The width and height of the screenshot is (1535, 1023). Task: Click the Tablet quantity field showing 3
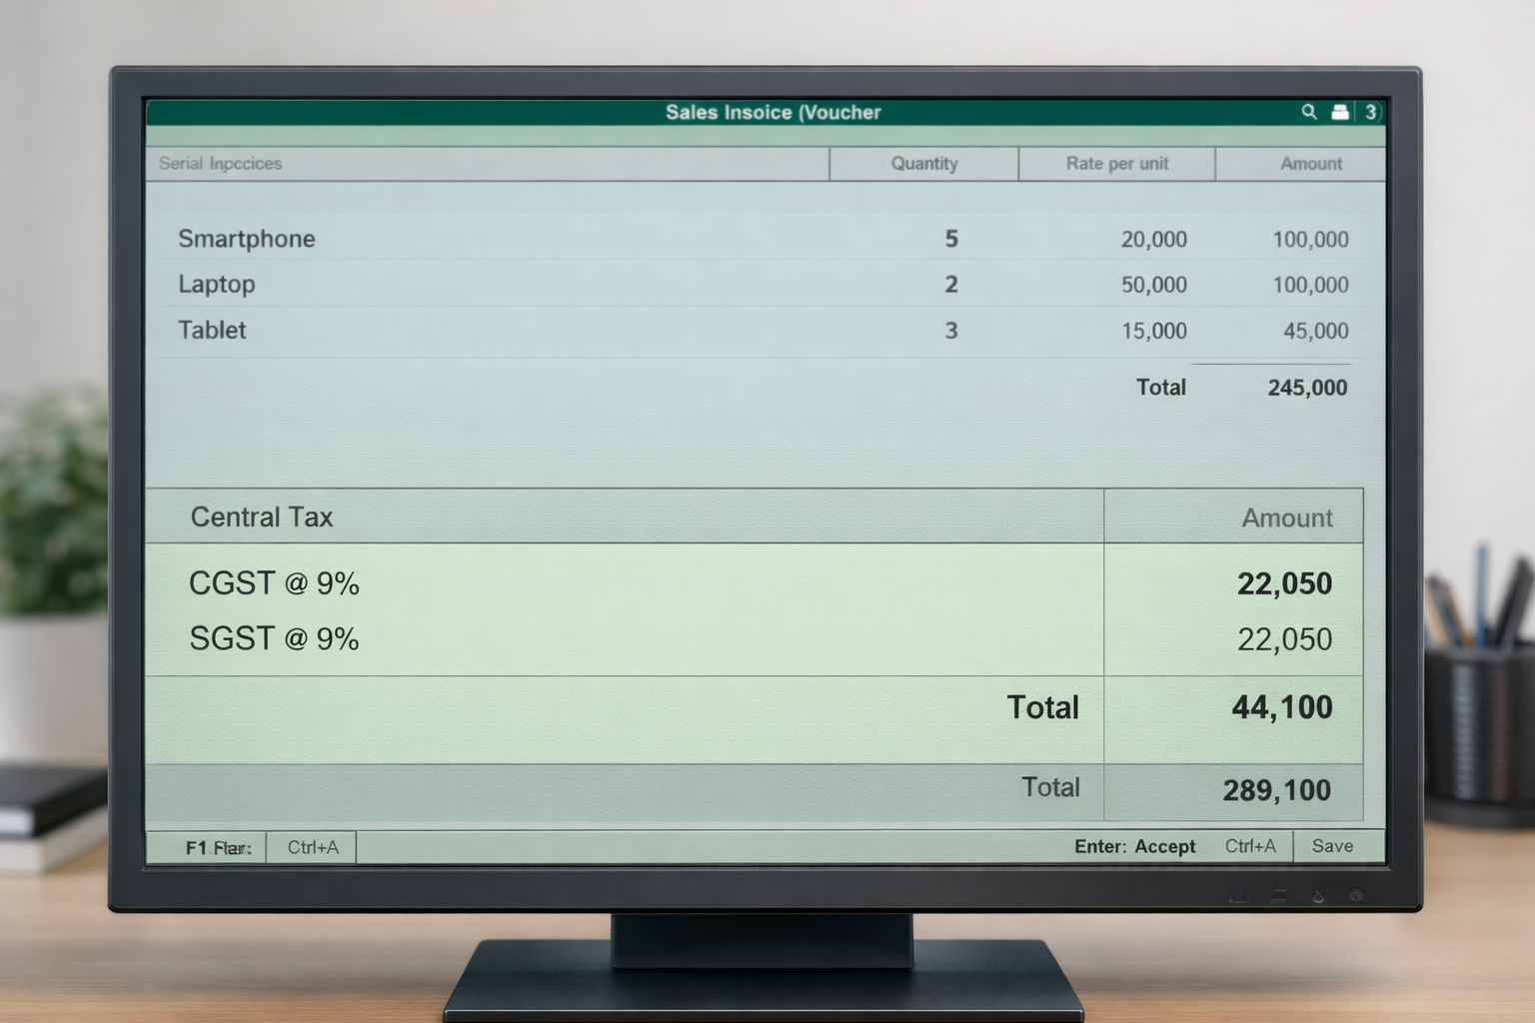coord(950,331)
